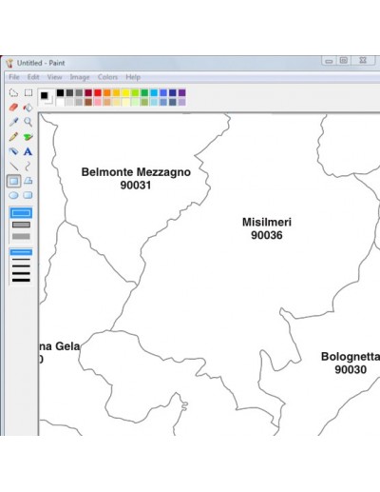Click the foreground/background color indicator box
Screen dimensions: 380x492
pos(46,97)
